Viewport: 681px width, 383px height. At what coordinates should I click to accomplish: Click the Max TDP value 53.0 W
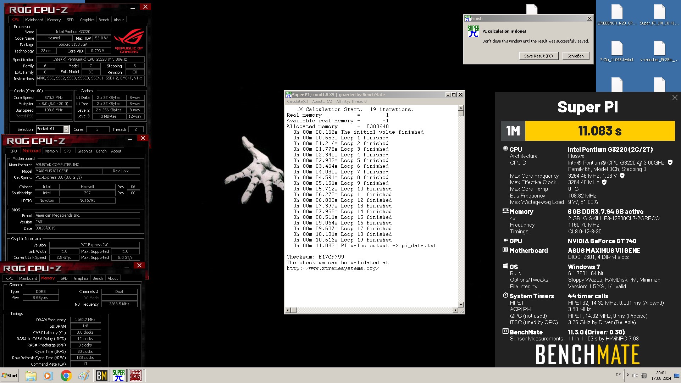[x=101, y=38]
